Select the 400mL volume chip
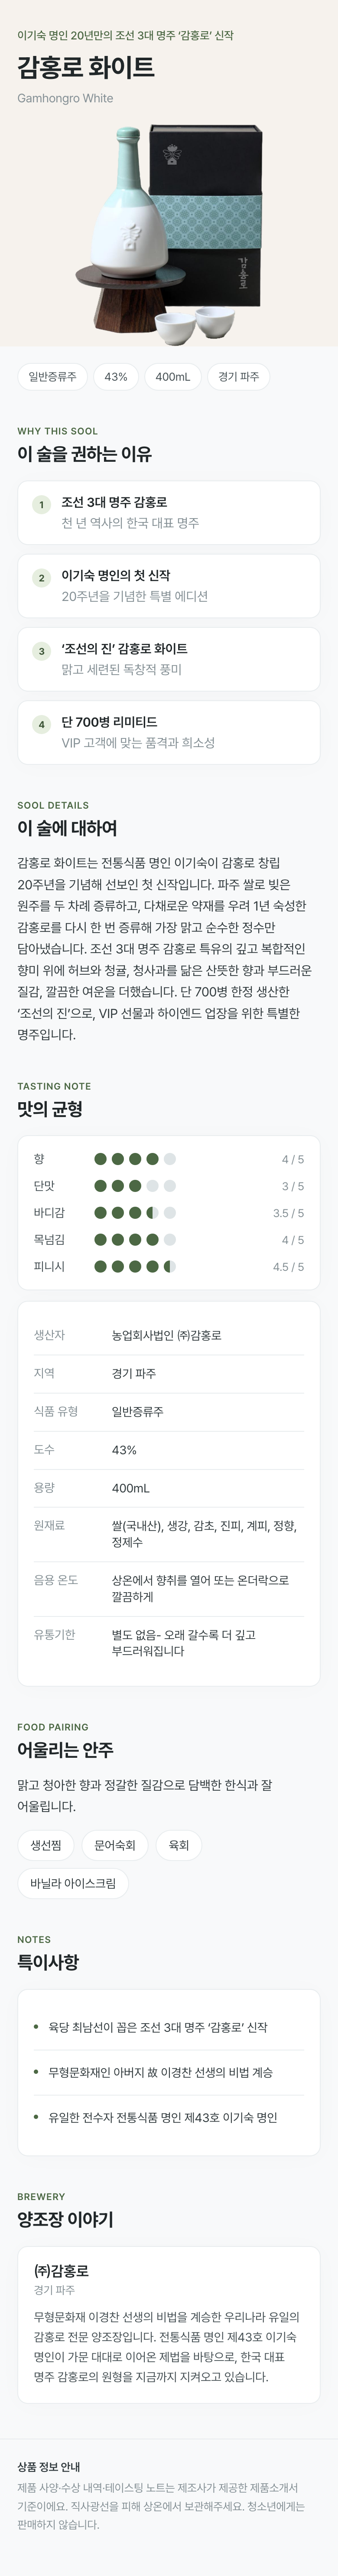The height and width of the screenshot is (2576, 338). pos(173,377)
